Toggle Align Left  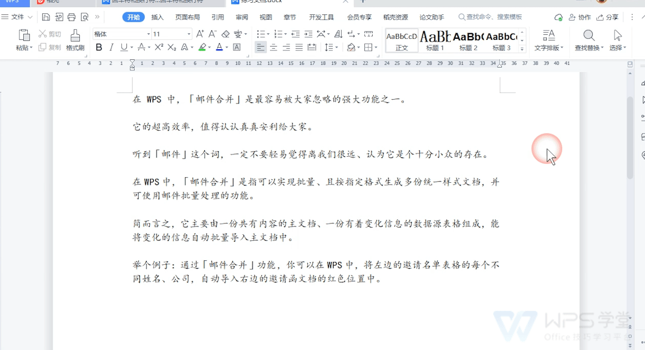click(261, 47)
